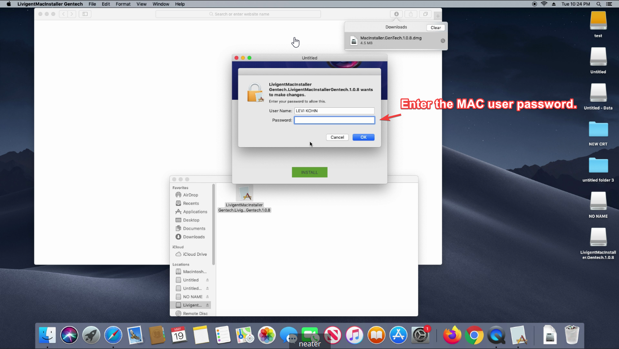Click the Finder sidebar scrollbar

point(214,224)
